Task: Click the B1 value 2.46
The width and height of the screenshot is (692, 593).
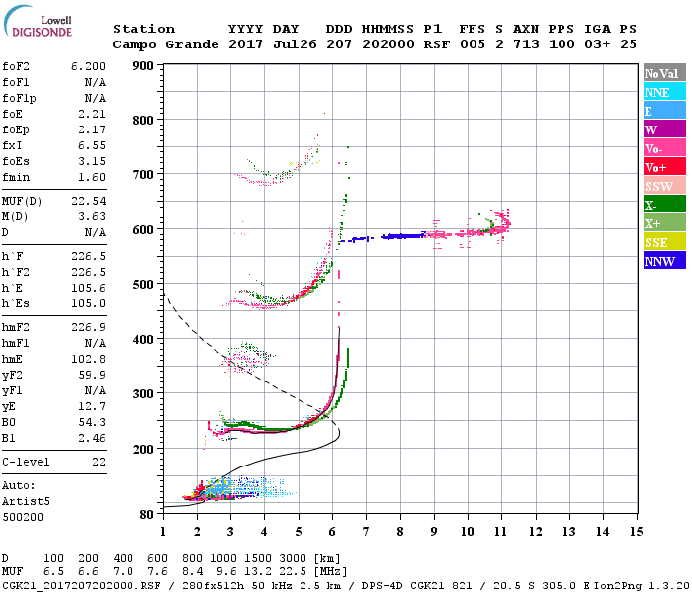Action: [x=92, y=438]
